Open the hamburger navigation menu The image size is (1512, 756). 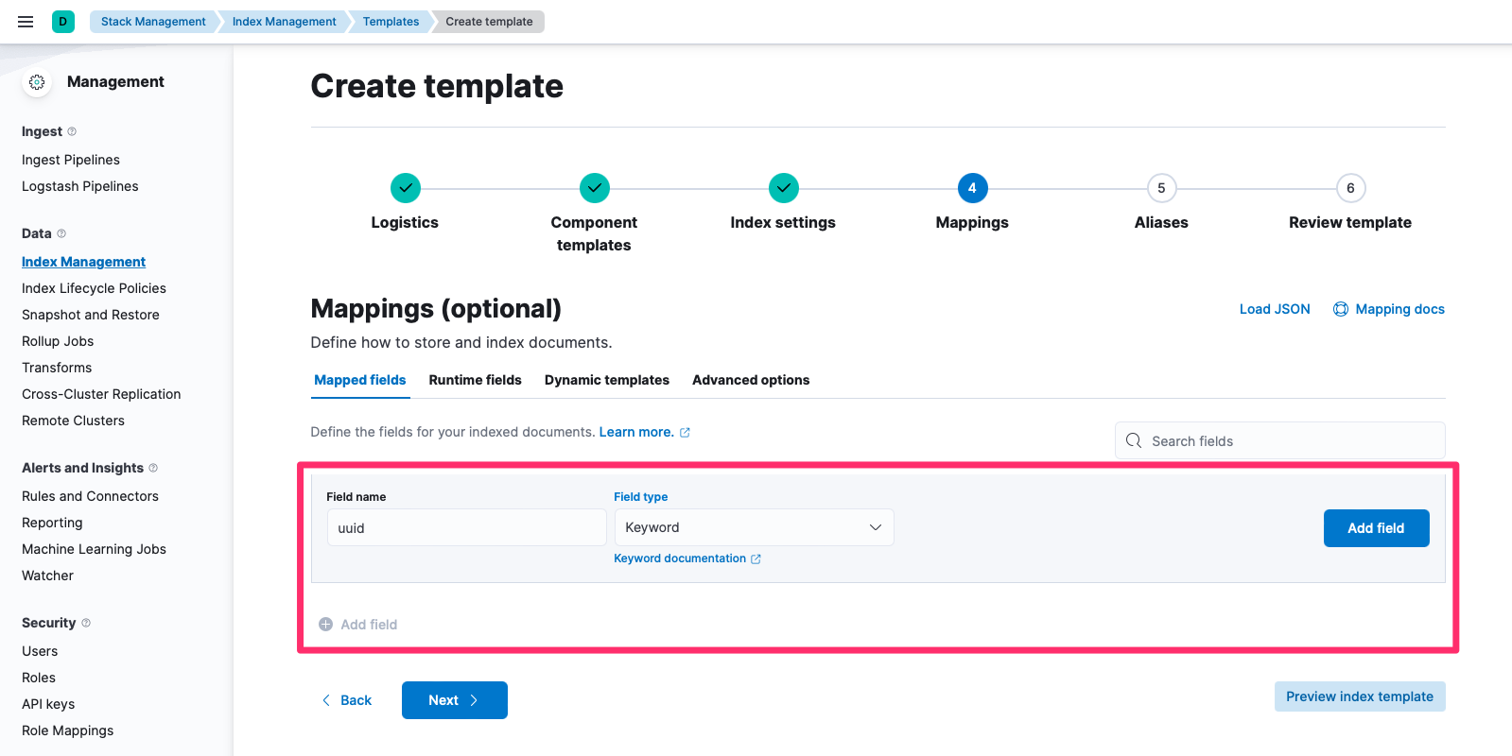point(26,22)
